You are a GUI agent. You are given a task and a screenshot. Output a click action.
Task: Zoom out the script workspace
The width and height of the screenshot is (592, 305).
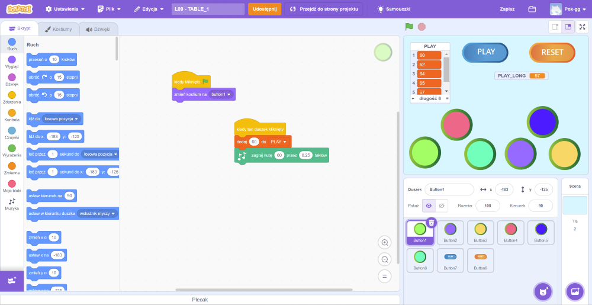point(385,259)
